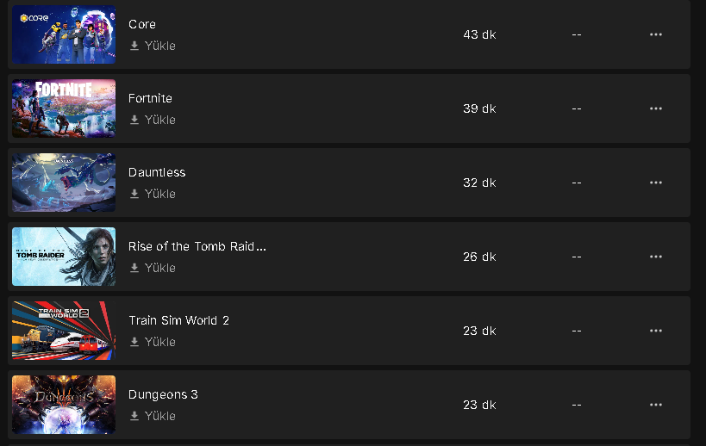Open more options for Train Sim World 2

[x=655, y=331]
